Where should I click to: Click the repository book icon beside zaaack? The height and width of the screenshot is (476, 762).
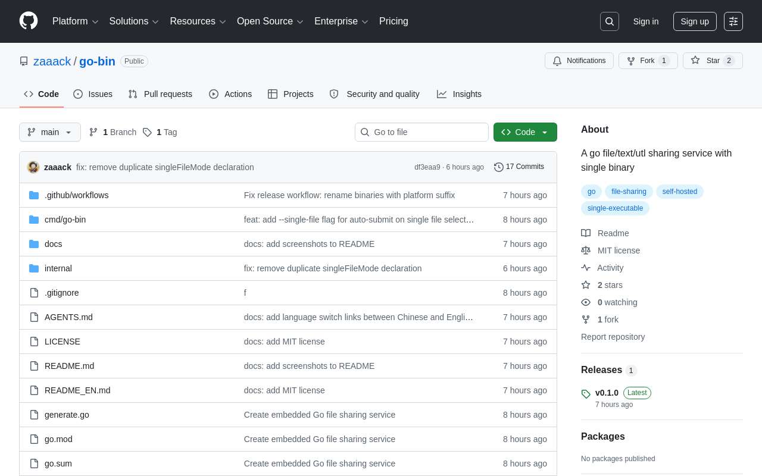coord(24,61)
